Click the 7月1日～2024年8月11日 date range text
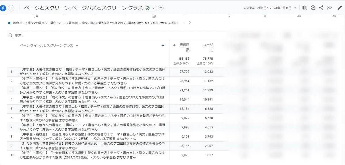 pos(274,8)
